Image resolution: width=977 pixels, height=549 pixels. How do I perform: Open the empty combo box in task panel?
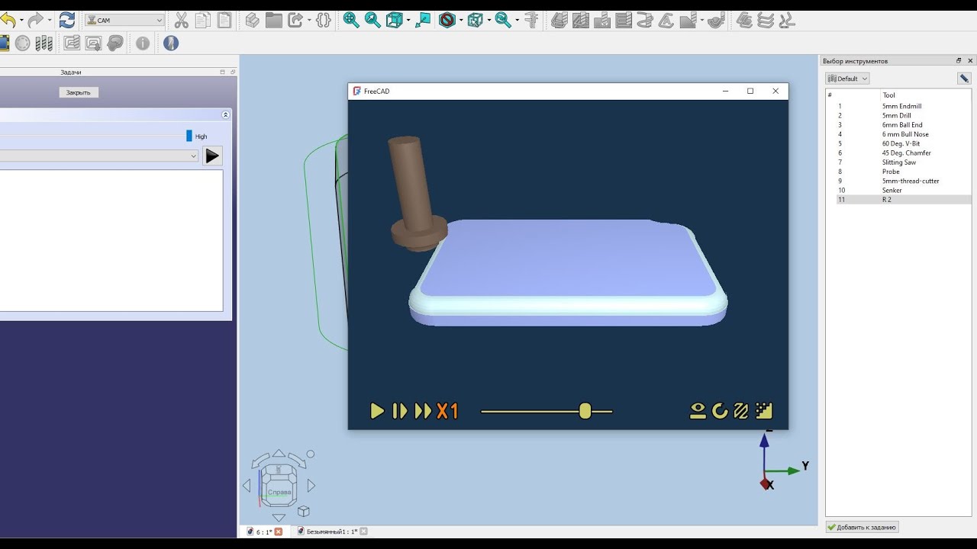pyautogui.click(x=99, y=156)
